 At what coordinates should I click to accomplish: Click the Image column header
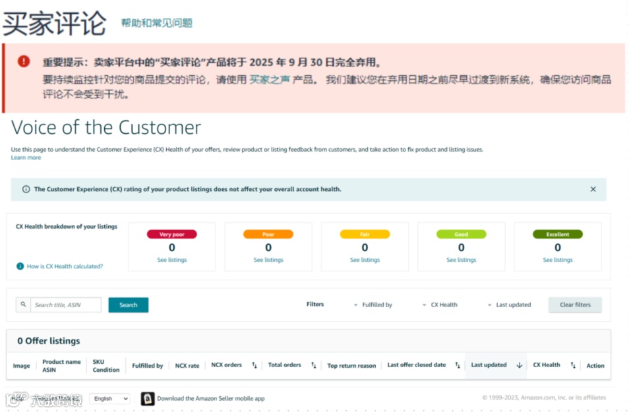coord(21,365)
